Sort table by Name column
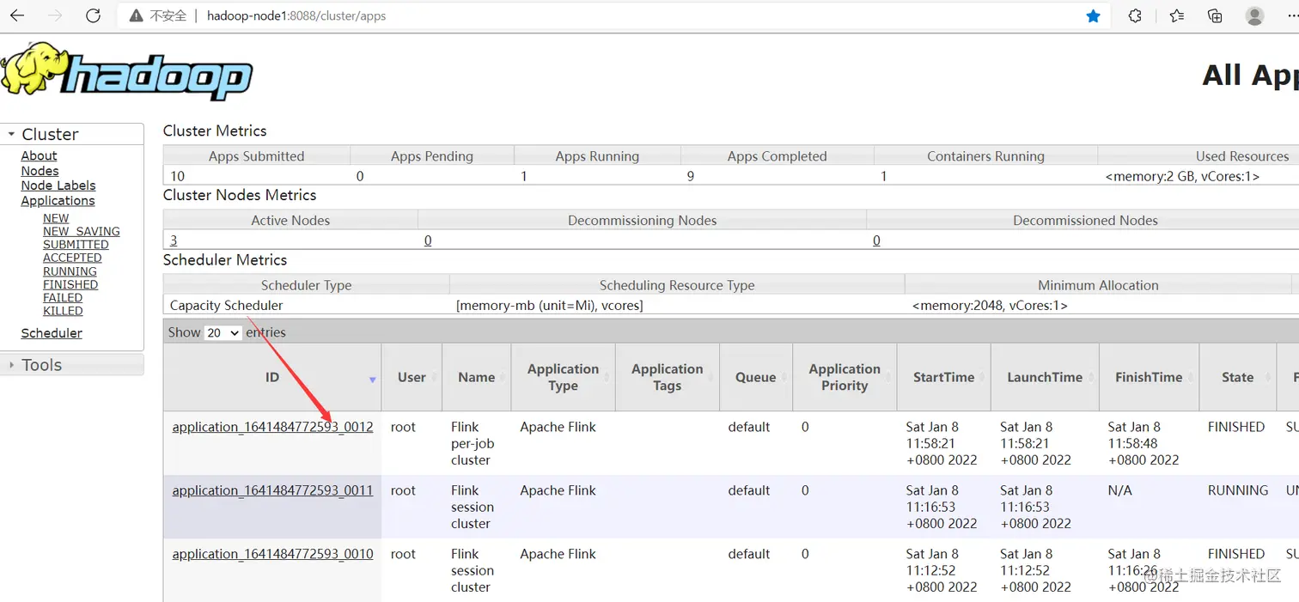This screenshot has height=602, width=1299. [476, 377]
